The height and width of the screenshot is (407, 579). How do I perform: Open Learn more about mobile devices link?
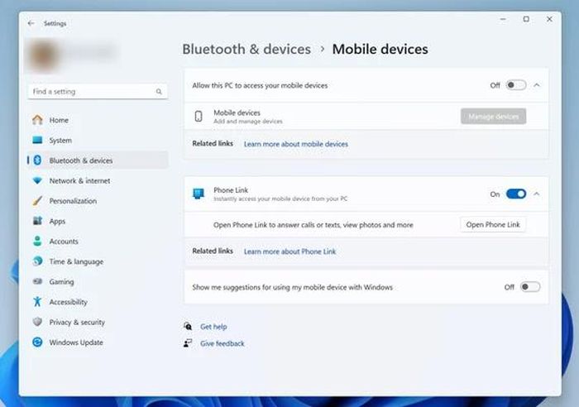296,144
